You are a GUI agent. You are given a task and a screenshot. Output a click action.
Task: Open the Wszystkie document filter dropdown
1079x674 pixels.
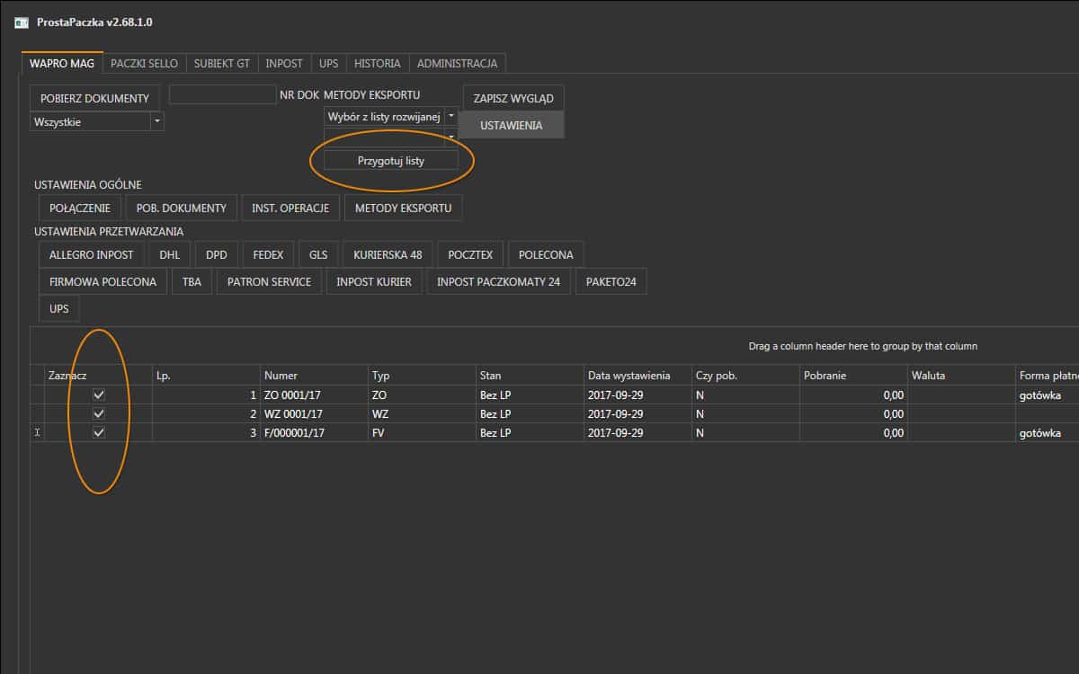tap(157, 121)
